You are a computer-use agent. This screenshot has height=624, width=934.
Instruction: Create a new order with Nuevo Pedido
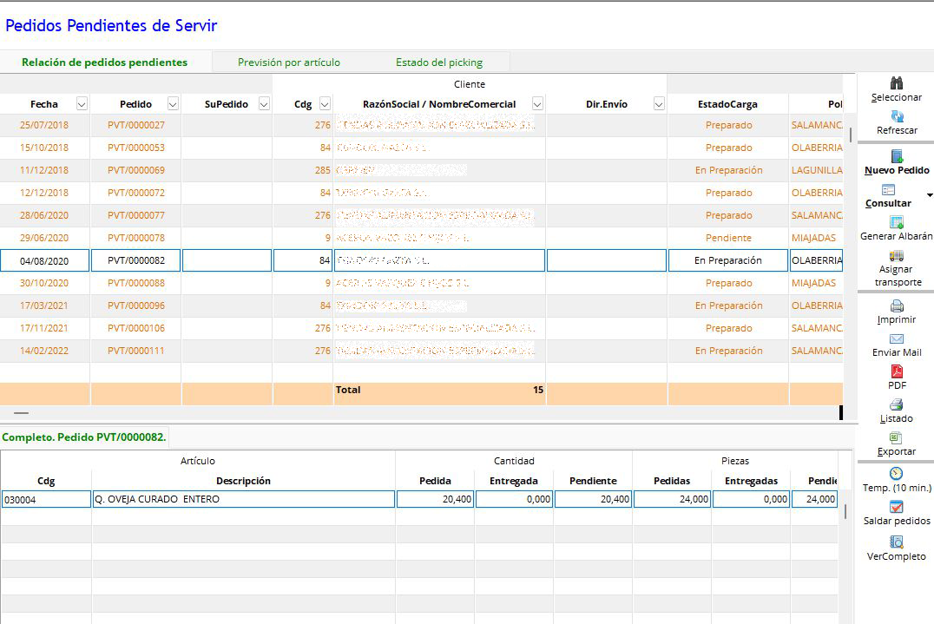pos(897,156)
